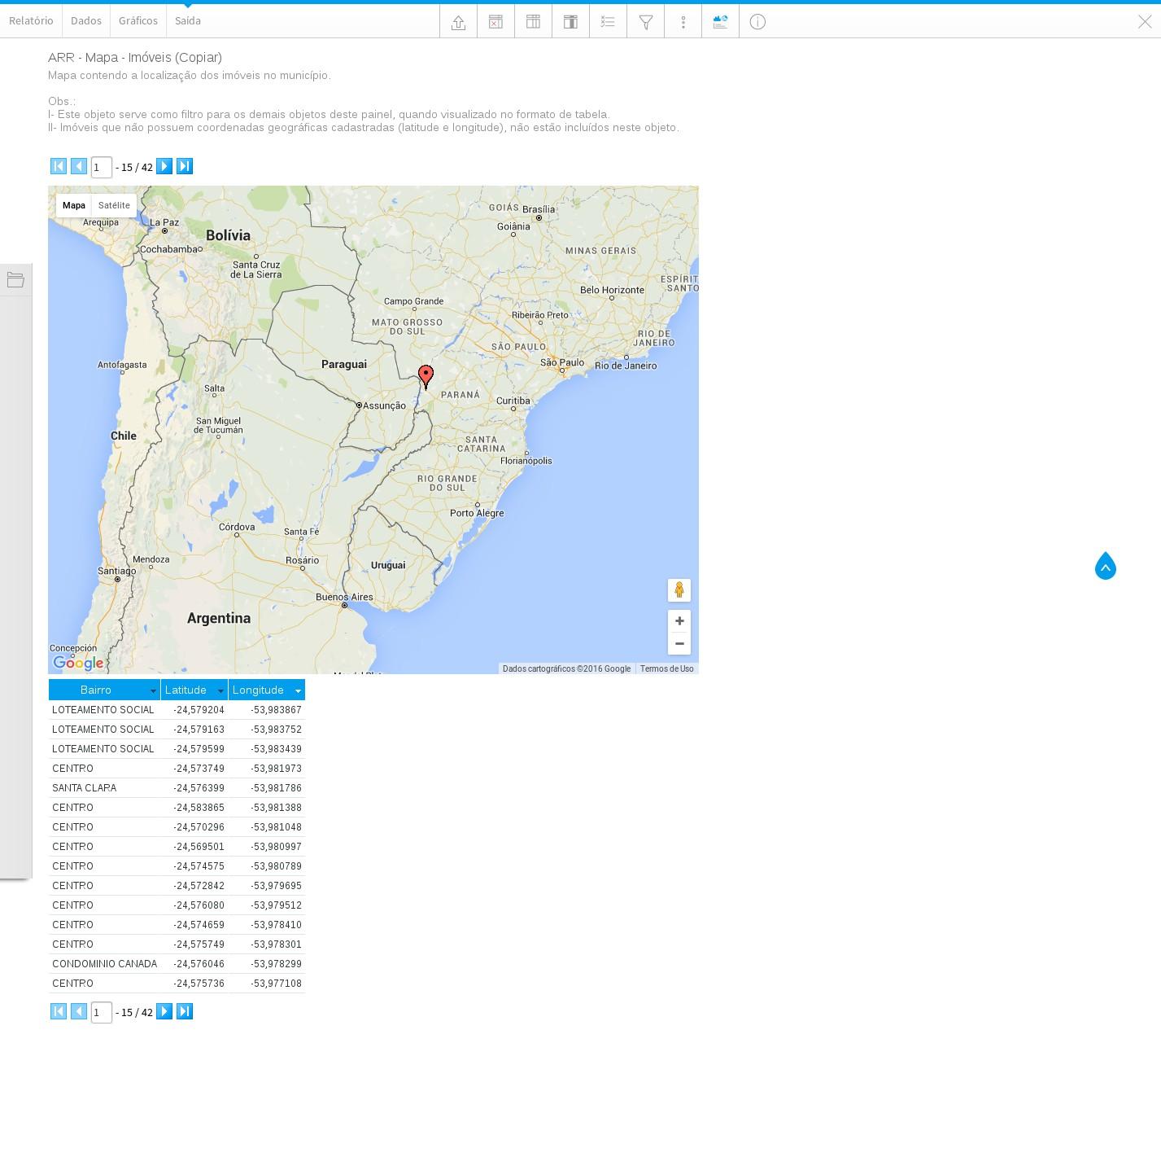
Task: Click latitude value -24,574659
Action: coord(199,925)
